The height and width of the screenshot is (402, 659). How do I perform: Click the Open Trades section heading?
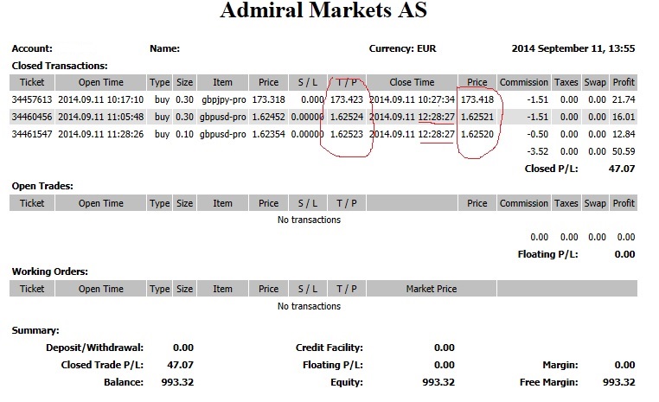pos(42,186)
